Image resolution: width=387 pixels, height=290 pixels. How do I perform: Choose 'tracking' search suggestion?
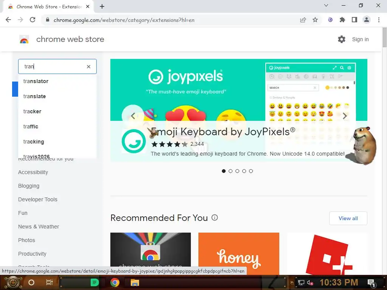pos(57,142)
